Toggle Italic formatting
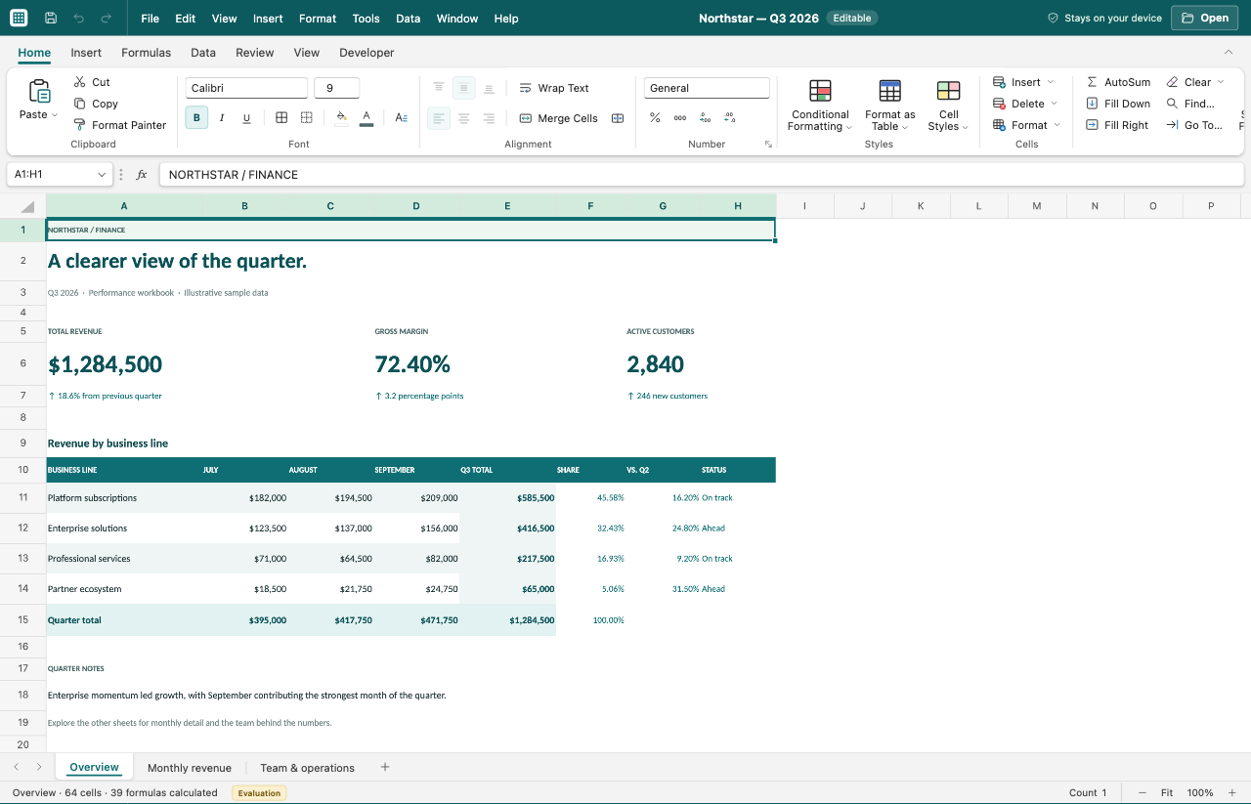Screen dimensions: 1251x804 click(x=222, y=118)
